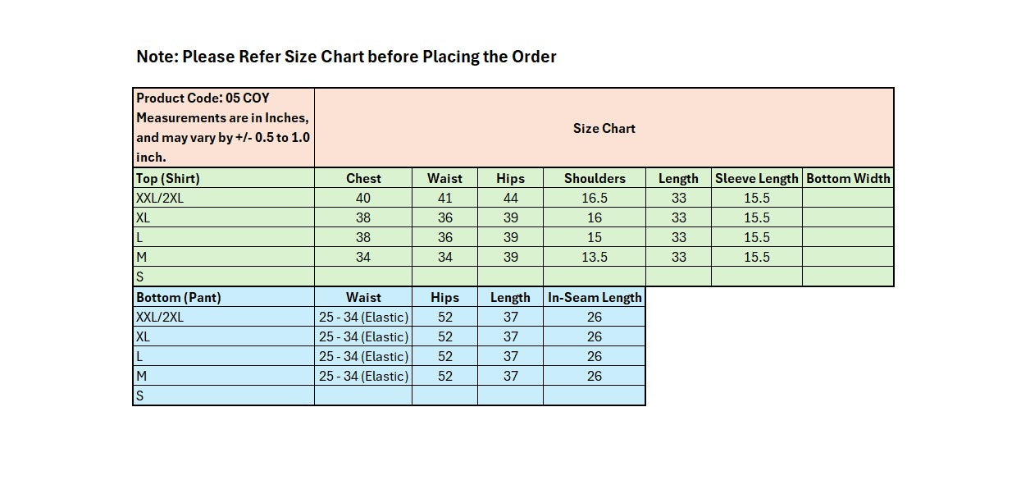Select the Waist header in the pant section
Image resolution: width=1030 pixels, height=494 pixels.
coord(363,297)
